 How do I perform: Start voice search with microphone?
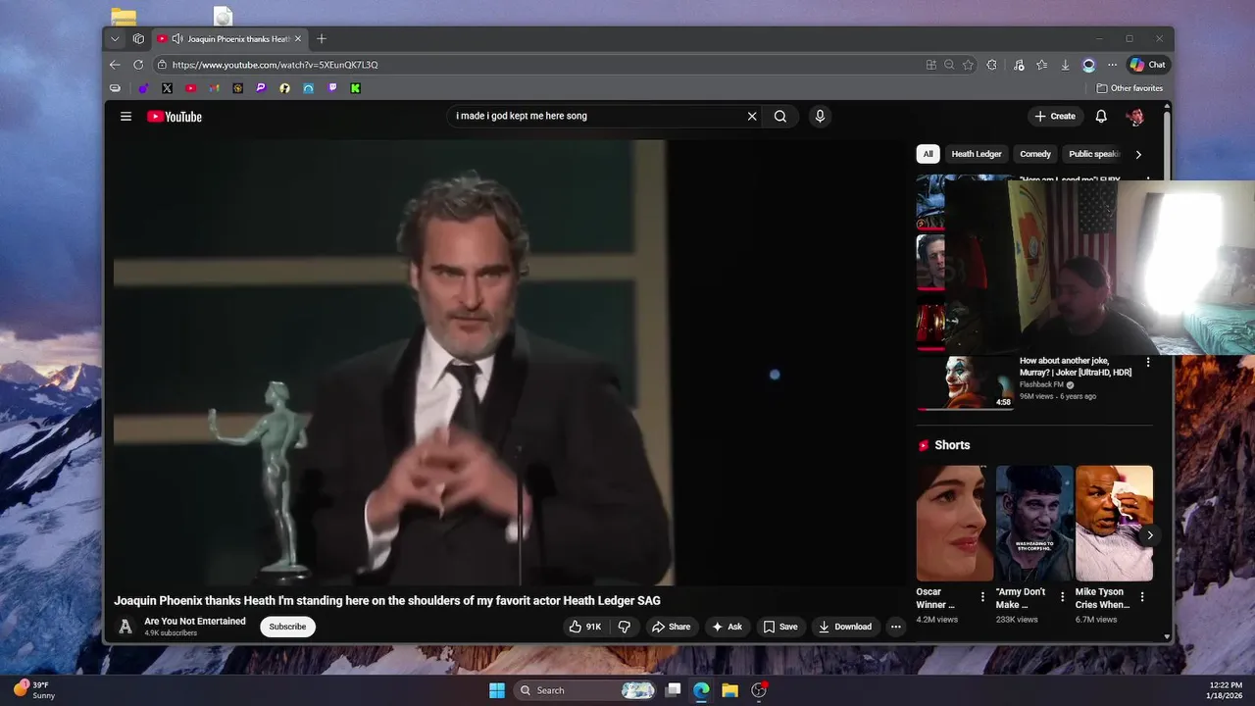[820, 116]
